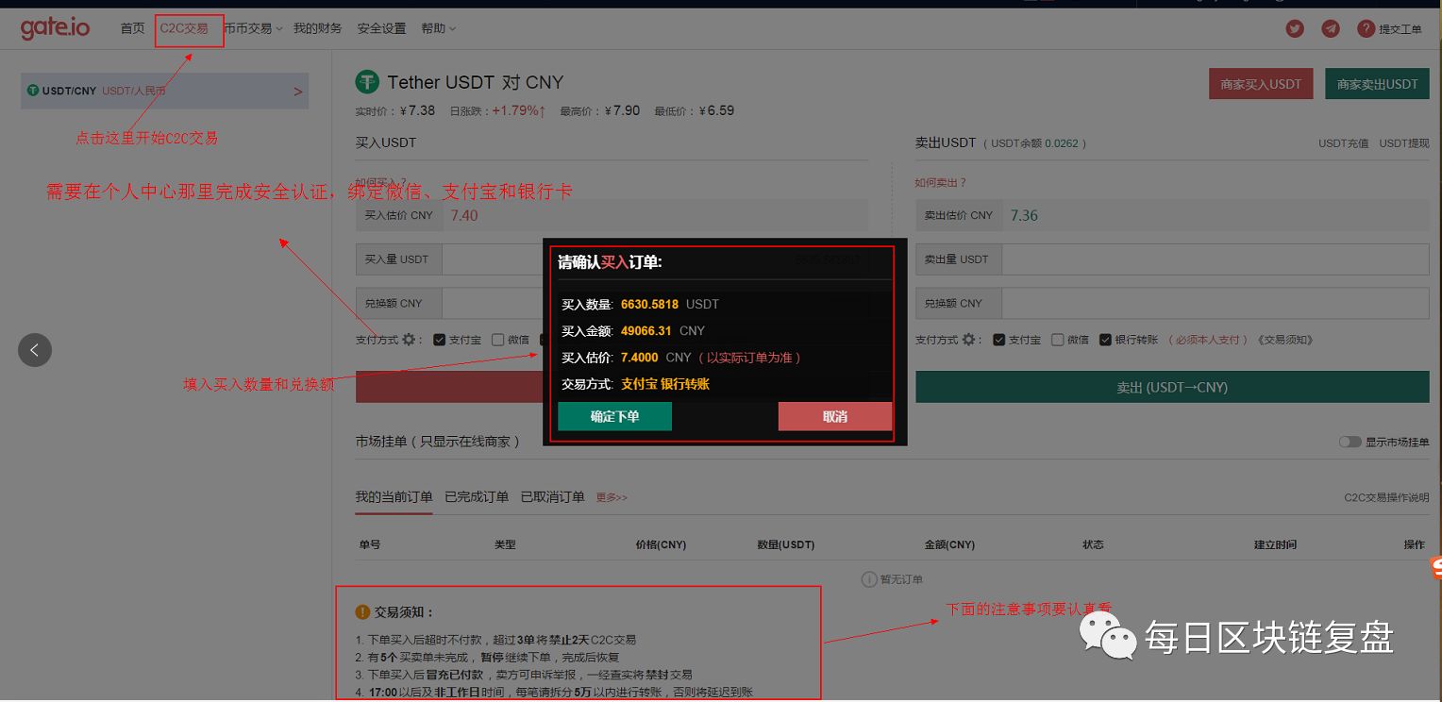Click the Tether USDT coin icon
The width and height of the screenshot is (1442, 702).
pos(367,82)
